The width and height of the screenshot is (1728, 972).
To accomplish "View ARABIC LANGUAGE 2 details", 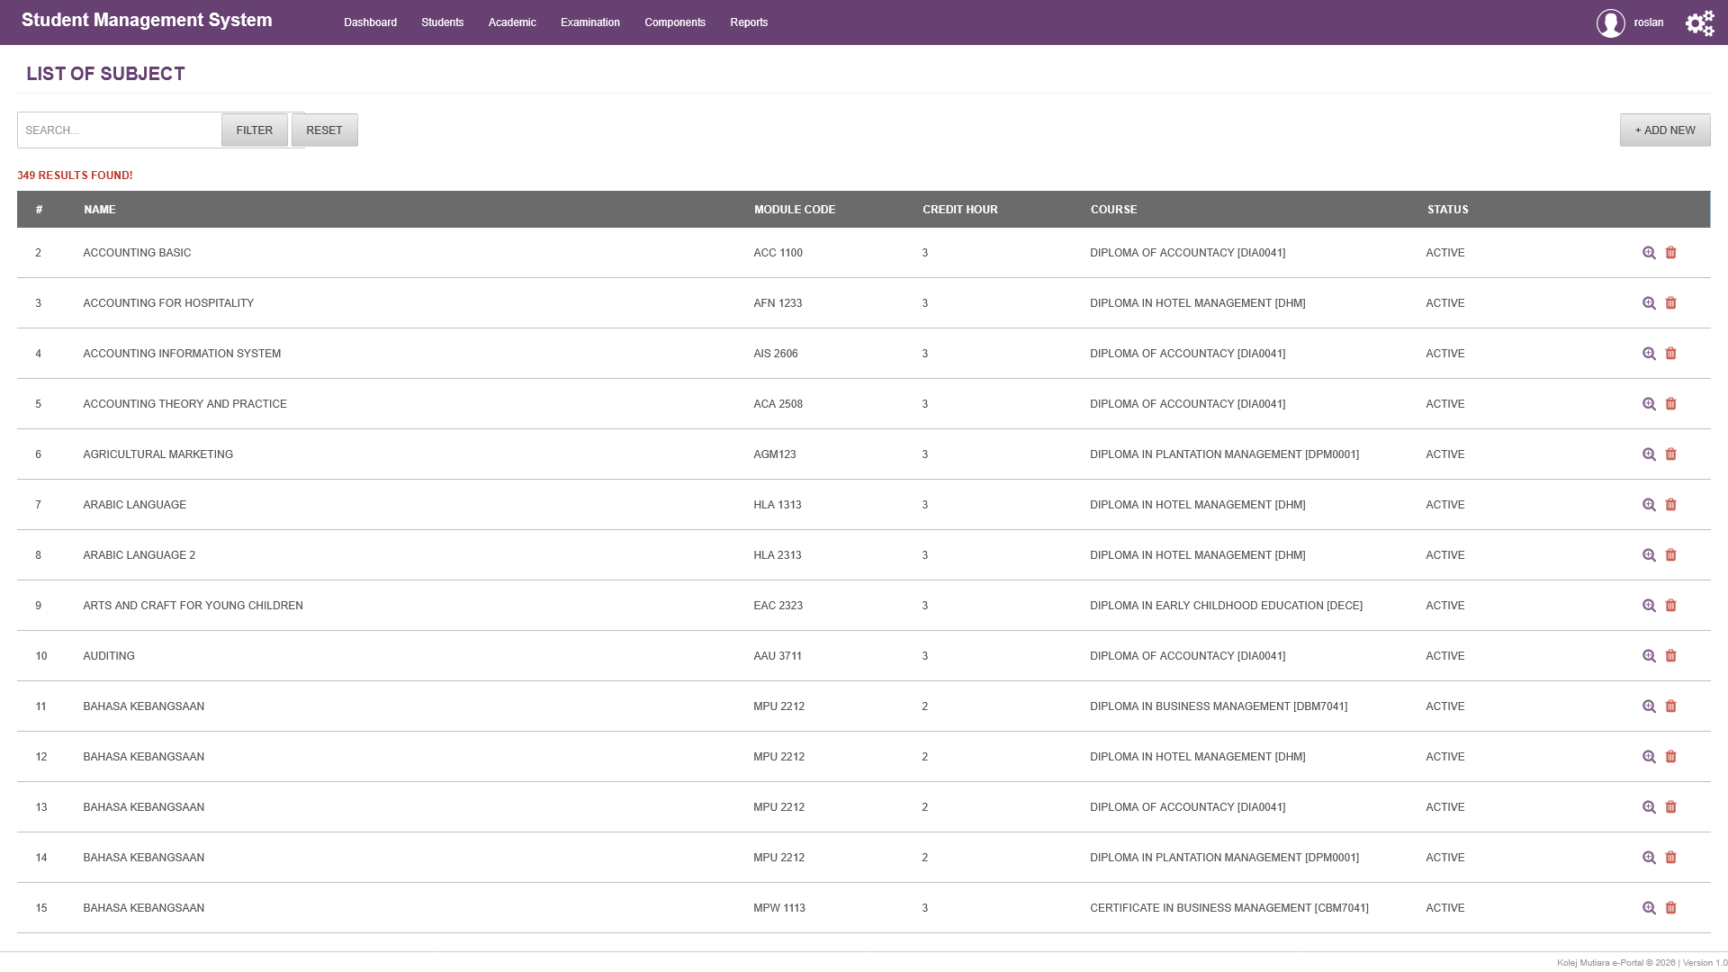I will click(x=1649, y=555).
